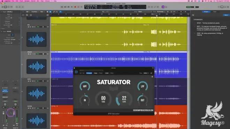Image resolution: width=230 pixels, height=129 pixels.
Task: Toggle the Editors scissors button in control bar
Action: (x=23, y=7)
